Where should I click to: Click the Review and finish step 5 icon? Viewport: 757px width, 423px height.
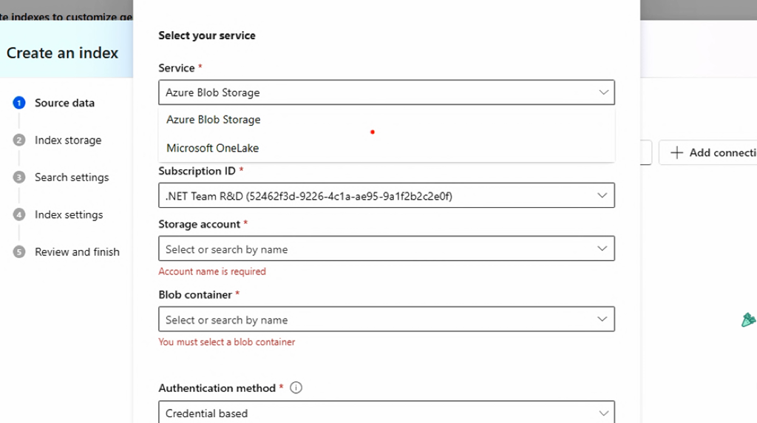(x=19, y=251)
